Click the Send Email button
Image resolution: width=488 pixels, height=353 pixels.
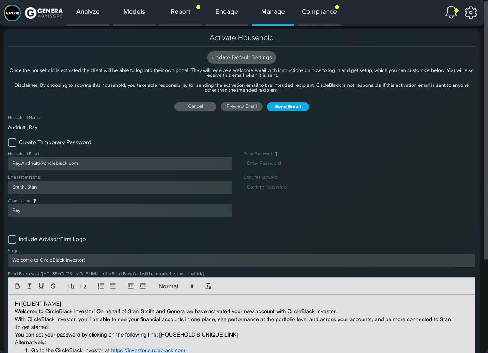(288, 107)
